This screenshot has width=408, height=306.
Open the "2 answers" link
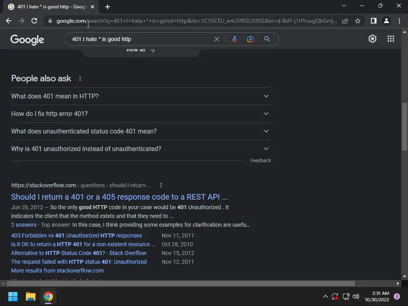(24, 225)
